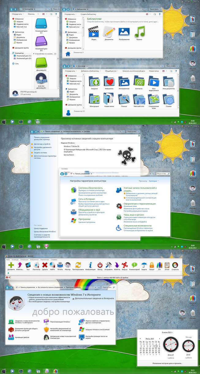Click the Тест icon in WinRAR
Screen dimensions: 200x374
(28, 265)
